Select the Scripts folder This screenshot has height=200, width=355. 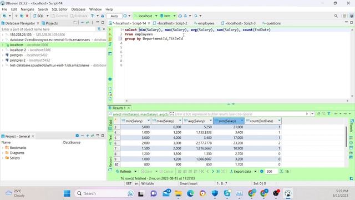coord(15,158)
